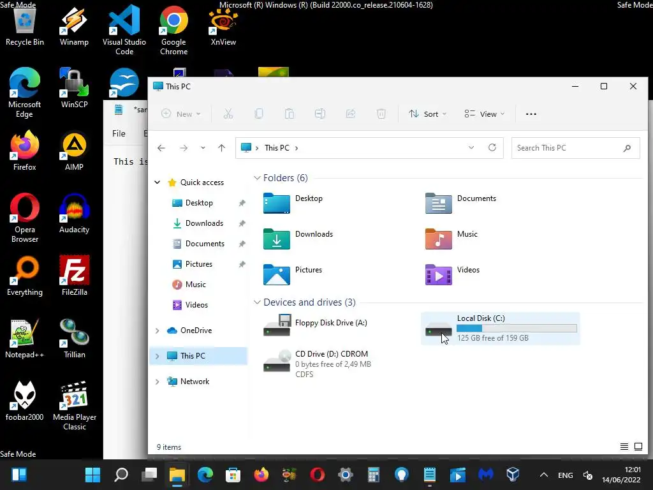Select the Recycle Bin desktop icon
Image resolution: width=653 pixels, height=490 pixels.
(x=25, y=26)
